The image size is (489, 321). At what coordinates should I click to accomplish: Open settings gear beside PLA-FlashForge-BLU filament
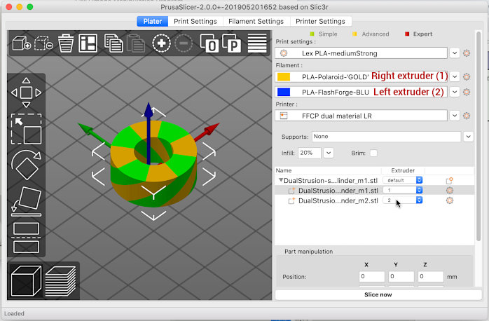[x=467, y=92]
